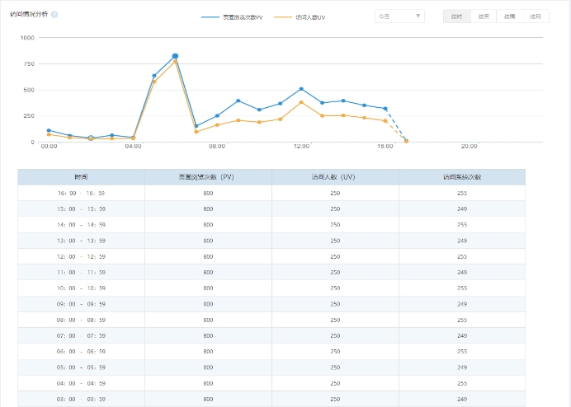Select the 16:00 - 16:59 time cell

[x=81, y=193]
